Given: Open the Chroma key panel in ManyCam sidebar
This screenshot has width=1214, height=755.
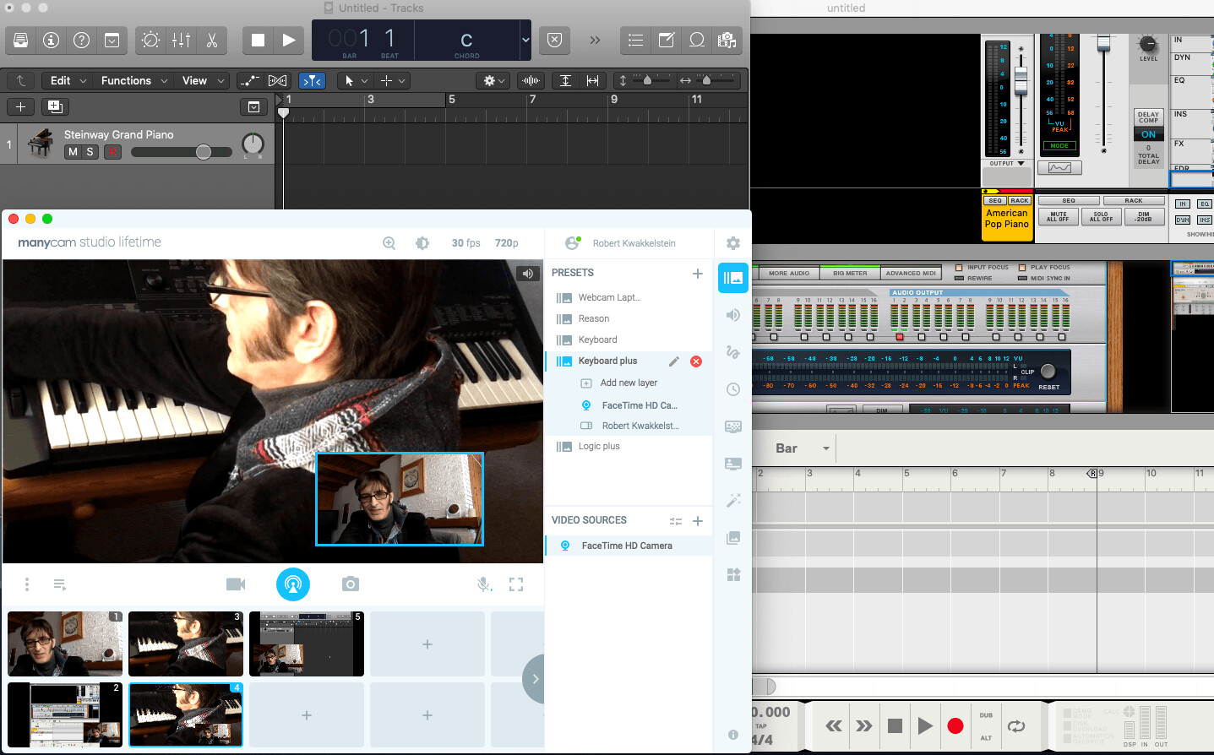Looking at the screenshot, I should 733,426.
